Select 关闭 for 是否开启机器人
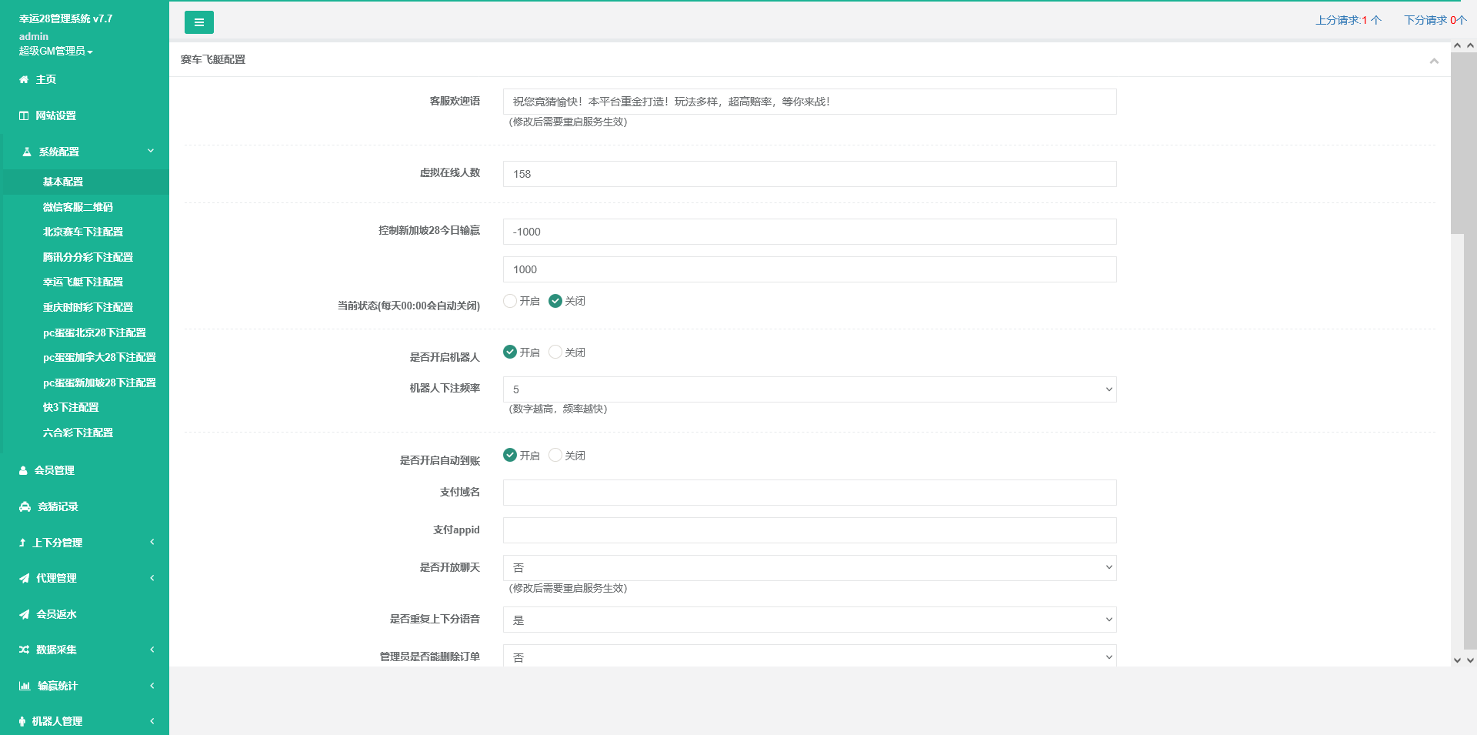 coord(555,352)
